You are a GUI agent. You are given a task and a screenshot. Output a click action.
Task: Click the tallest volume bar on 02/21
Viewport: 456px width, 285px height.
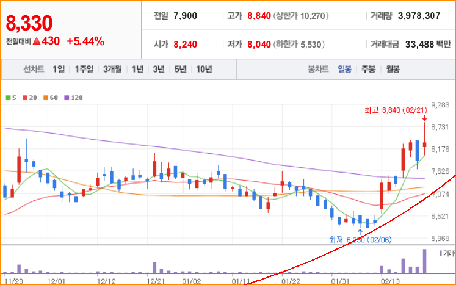pyautogui.click(x=425, y=261)
